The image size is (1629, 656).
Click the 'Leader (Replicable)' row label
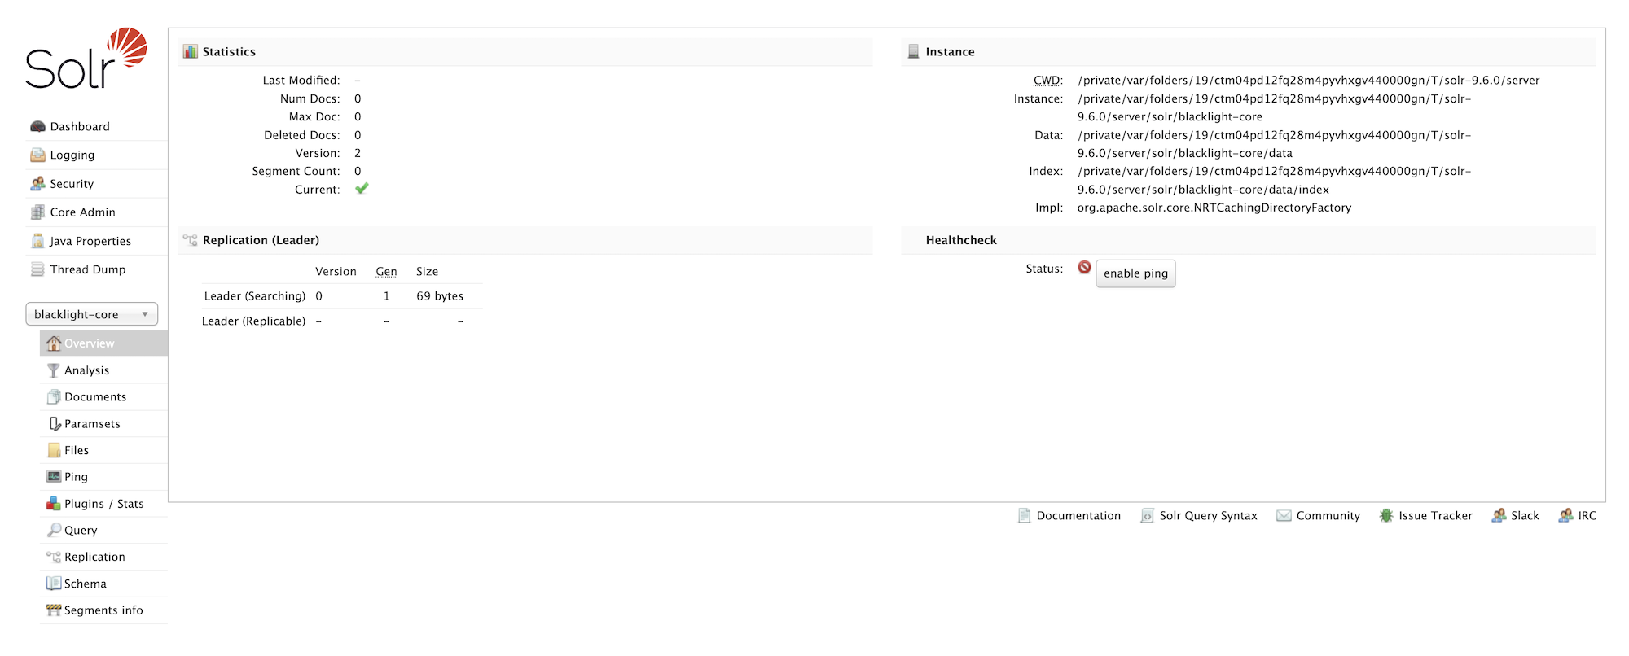click(254, 321)
